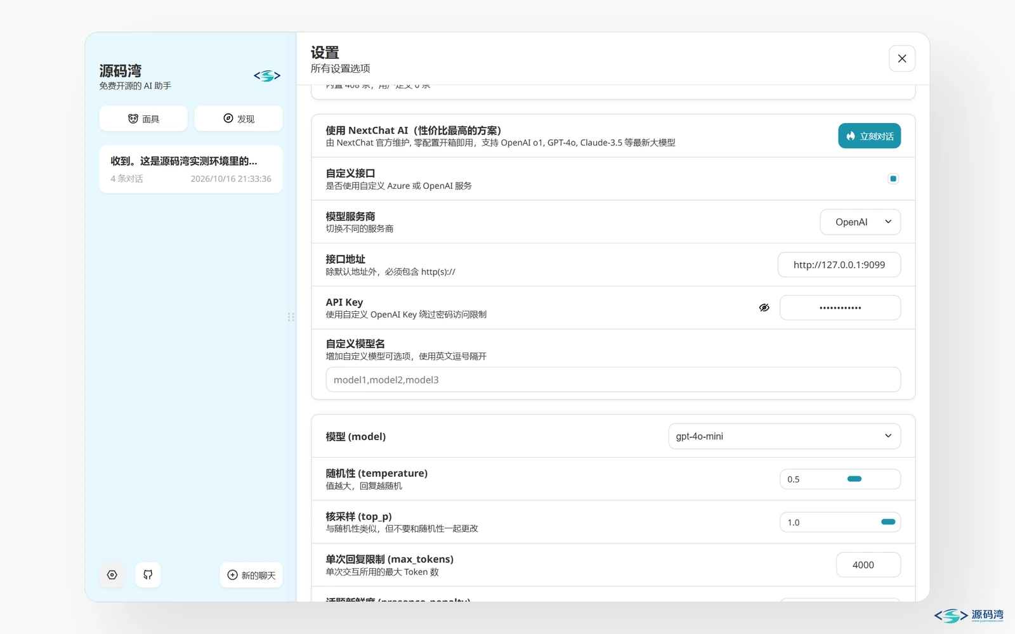Grab the sidebar drag handle dots
Viewport: 1015px width, 634px height.
click(x=291, y=317)
